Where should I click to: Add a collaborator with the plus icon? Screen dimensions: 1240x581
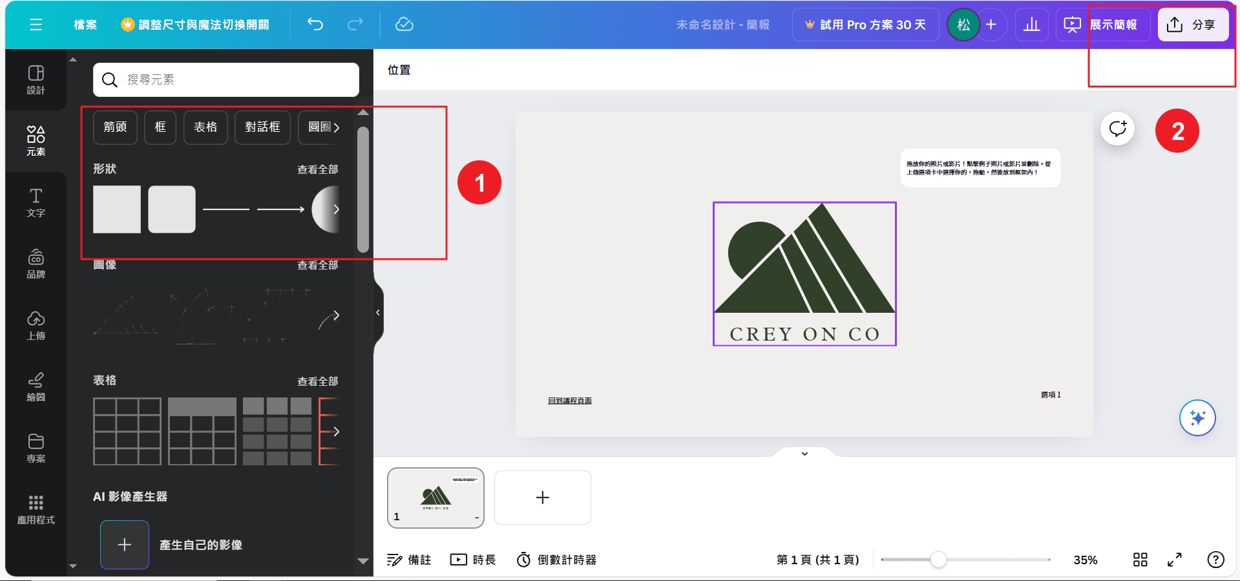[x=991, y=25]
